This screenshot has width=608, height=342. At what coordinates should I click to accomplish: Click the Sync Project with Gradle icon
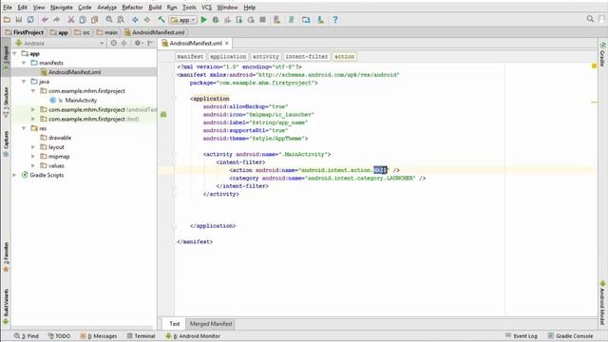pos(291,19)
